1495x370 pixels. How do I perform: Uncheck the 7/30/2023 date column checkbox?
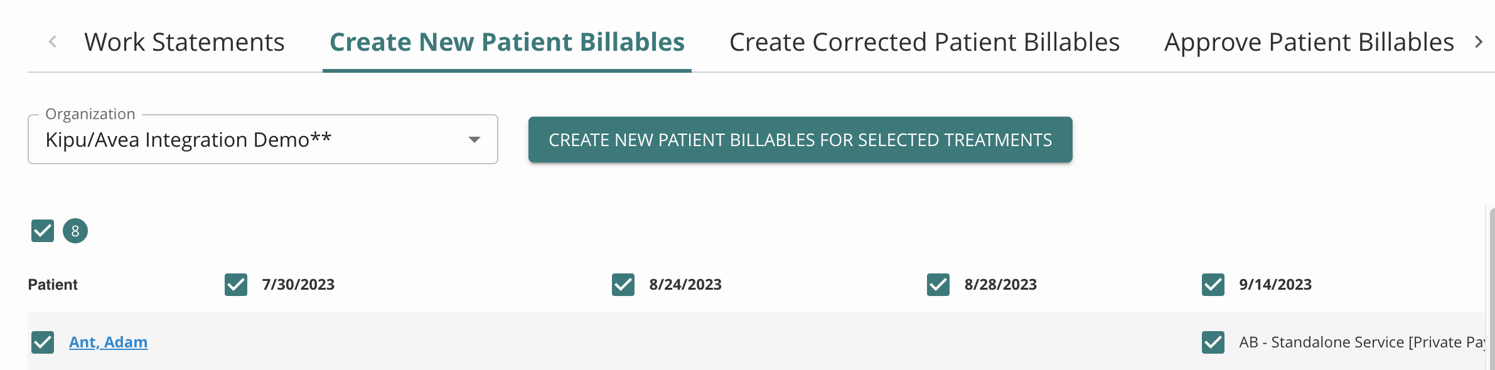point(236,285)
